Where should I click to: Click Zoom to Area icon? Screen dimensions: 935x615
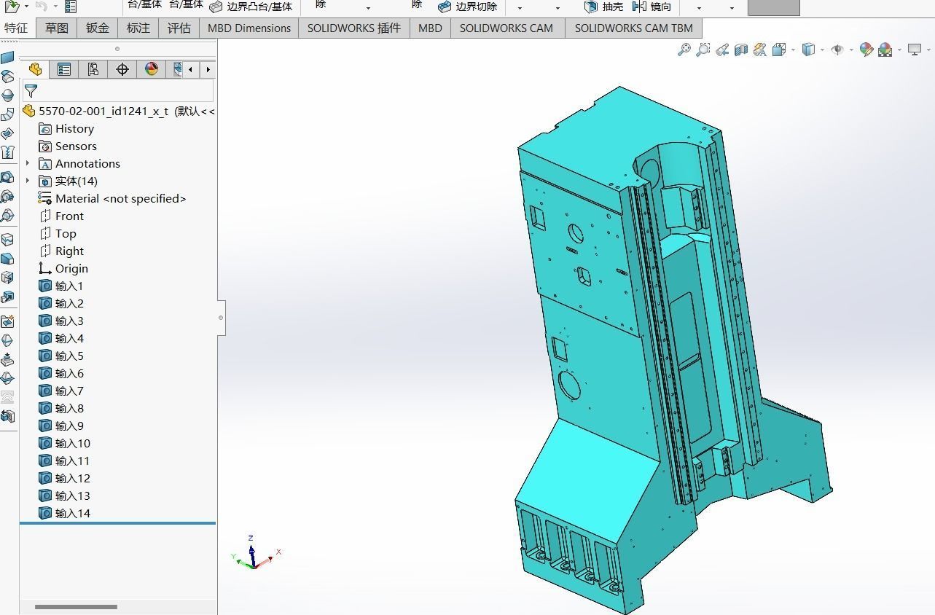point(703,50)
